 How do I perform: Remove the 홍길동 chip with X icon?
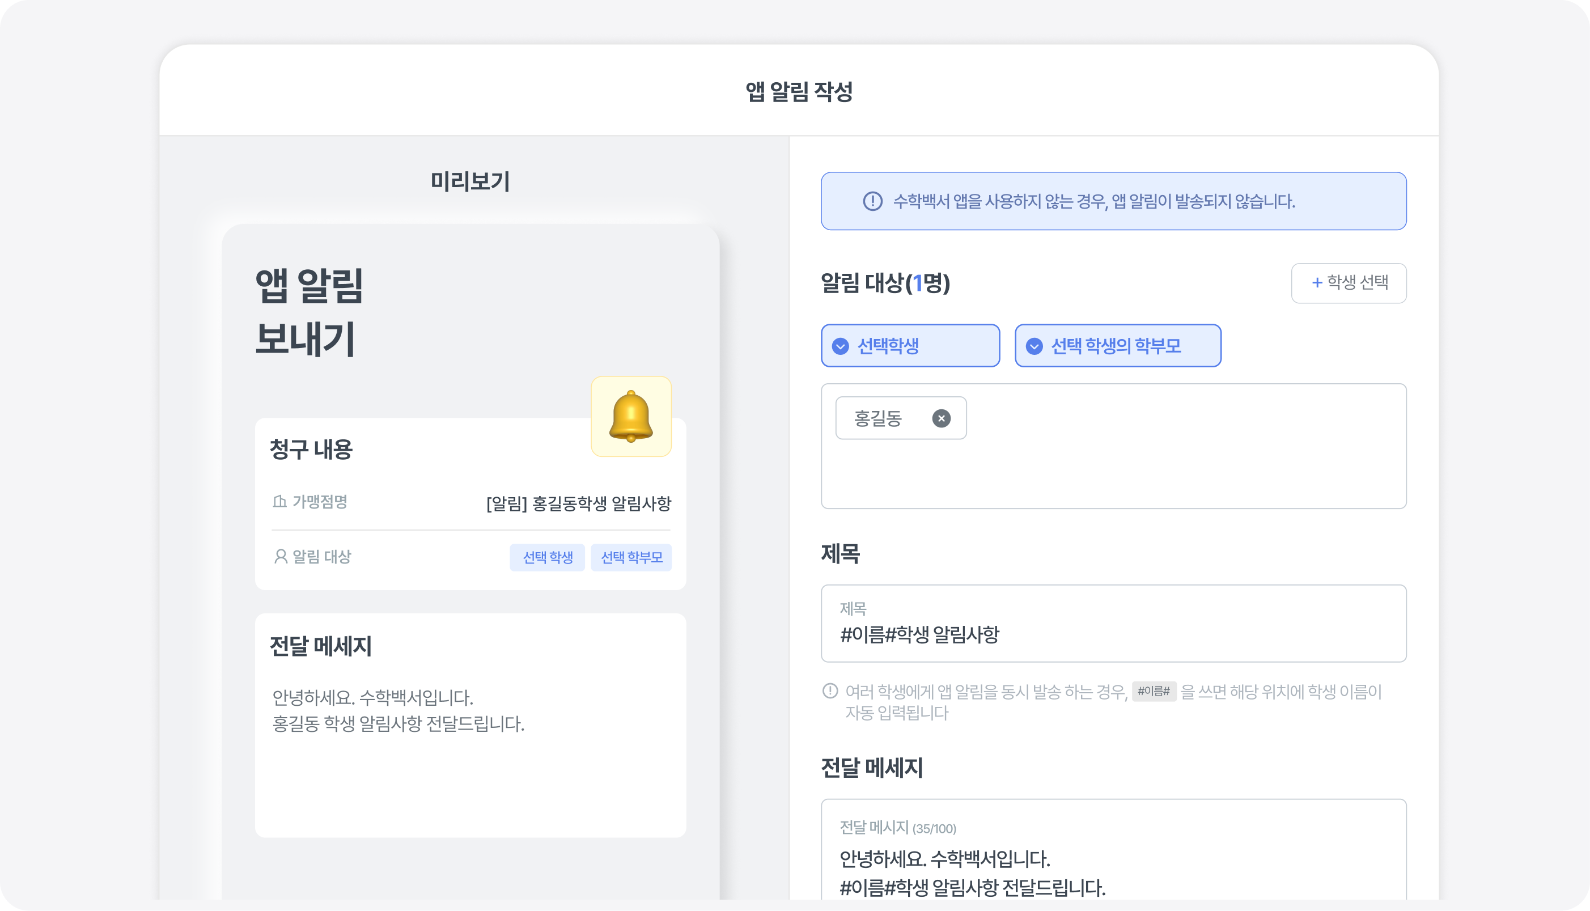[x=941, y=418]
